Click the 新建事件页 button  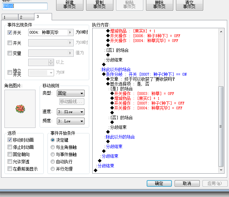[70, 5]
